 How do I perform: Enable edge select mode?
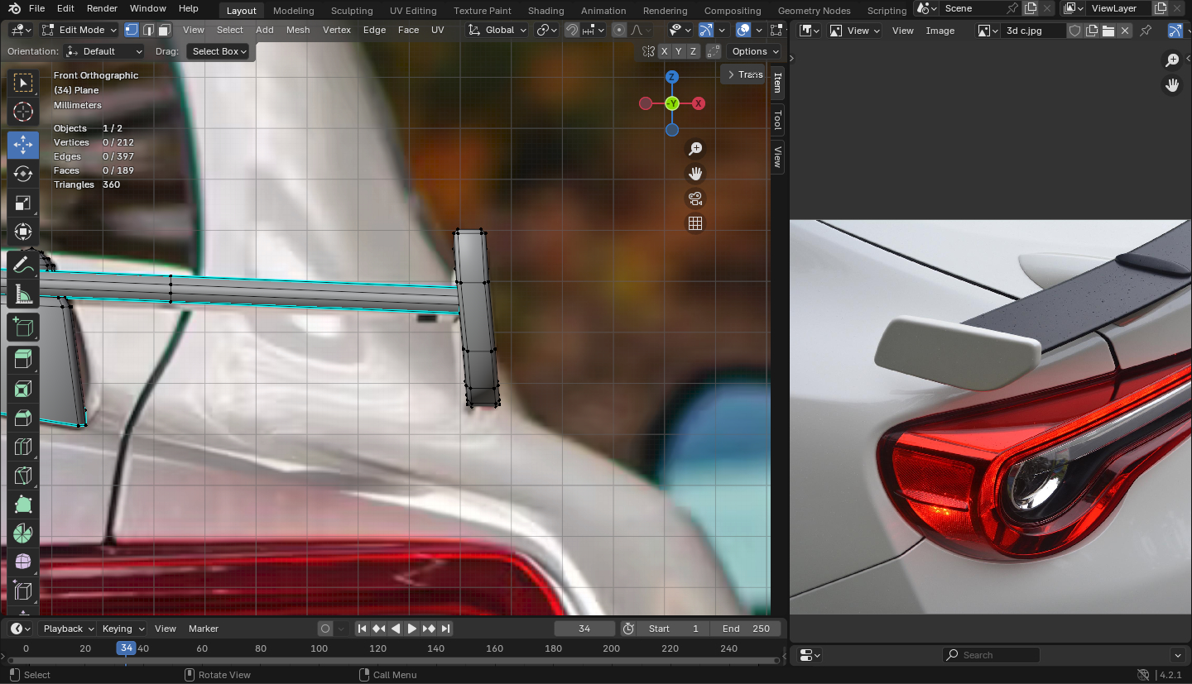coord(148,30)
